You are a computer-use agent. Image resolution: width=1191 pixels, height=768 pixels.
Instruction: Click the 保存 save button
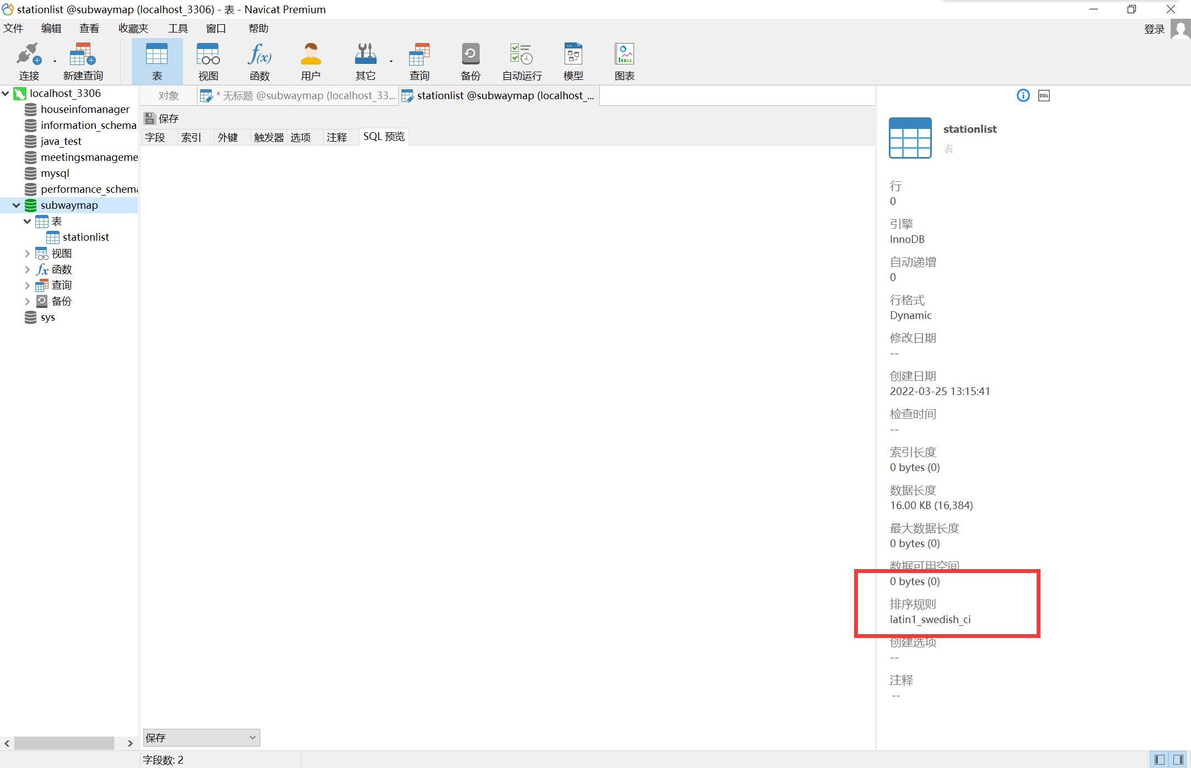pyautogui.click(x=162, y=118)
